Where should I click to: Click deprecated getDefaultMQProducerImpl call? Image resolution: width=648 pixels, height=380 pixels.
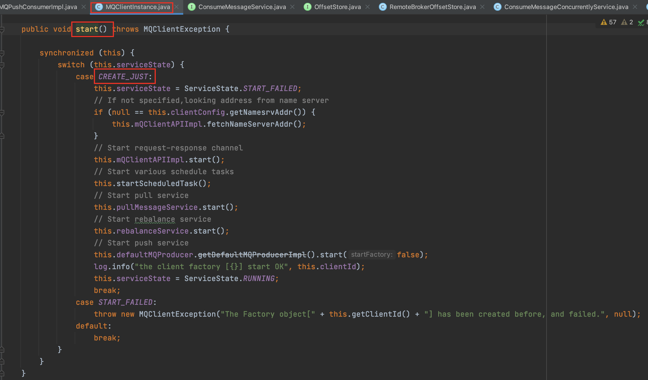pyautogui.click(x=252, y=255)
